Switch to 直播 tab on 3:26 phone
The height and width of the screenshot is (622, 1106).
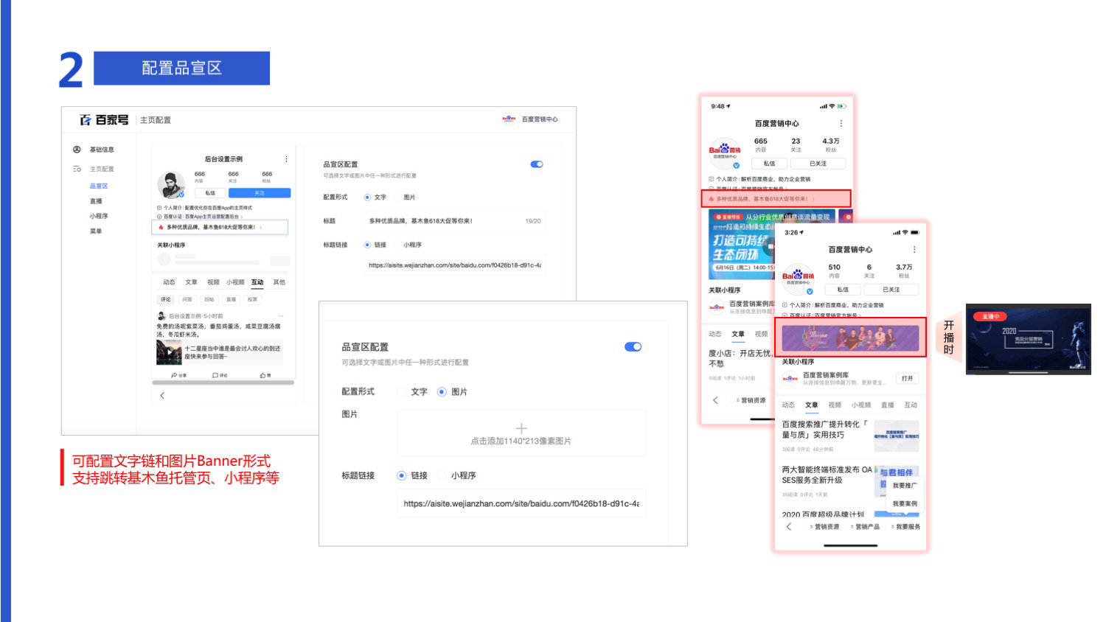[x=888, y=405]
